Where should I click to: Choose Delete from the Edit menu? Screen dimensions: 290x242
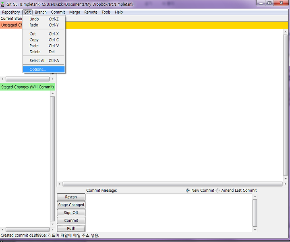point(43,52)
